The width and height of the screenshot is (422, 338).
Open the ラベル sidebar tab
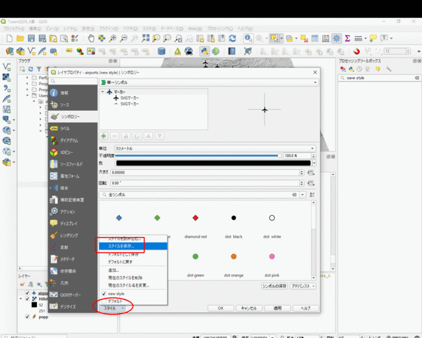point(73,129)
